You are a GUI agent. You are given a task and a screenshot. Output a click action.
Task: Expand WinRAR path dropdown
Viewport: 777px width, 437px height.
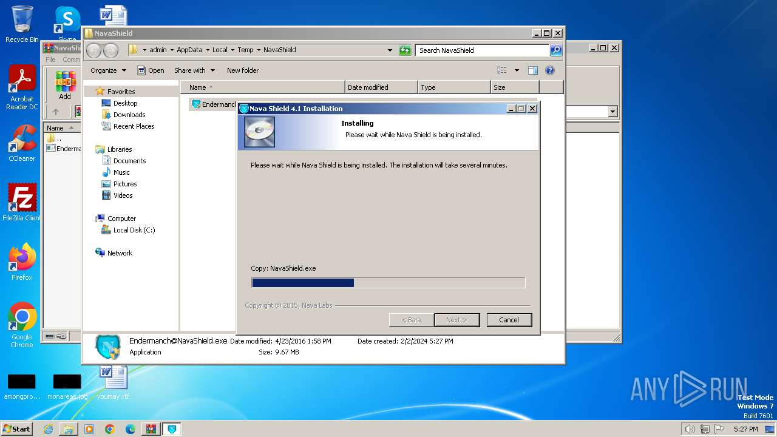612,112
